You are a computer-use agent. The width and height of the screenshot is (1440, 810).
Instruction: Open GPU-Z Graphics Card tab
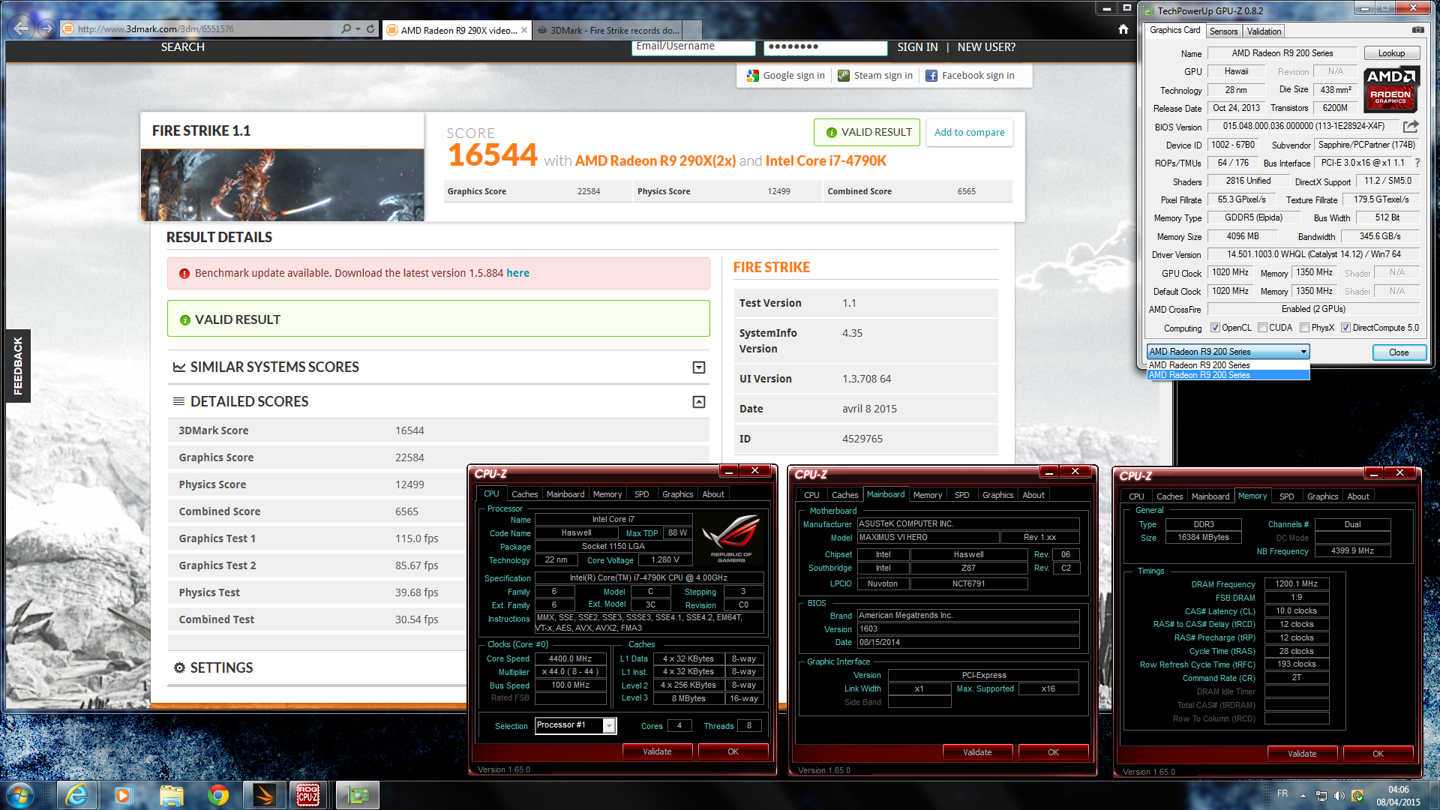[1174, 31]
